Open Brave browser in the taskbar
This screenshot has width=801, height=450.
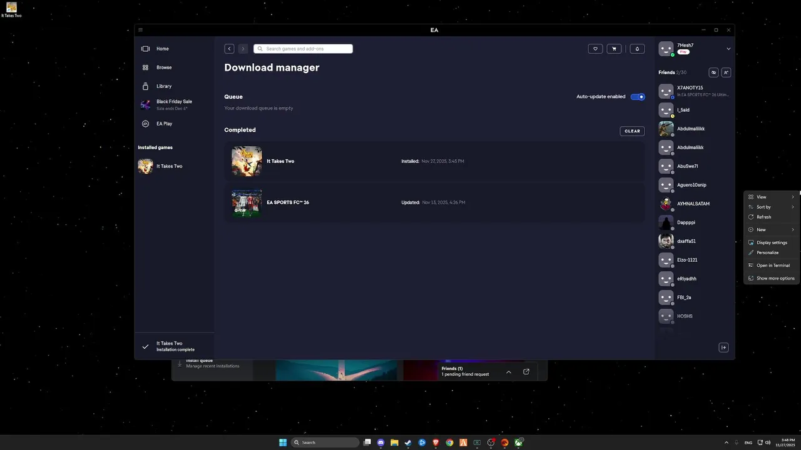tap(436, 442)
